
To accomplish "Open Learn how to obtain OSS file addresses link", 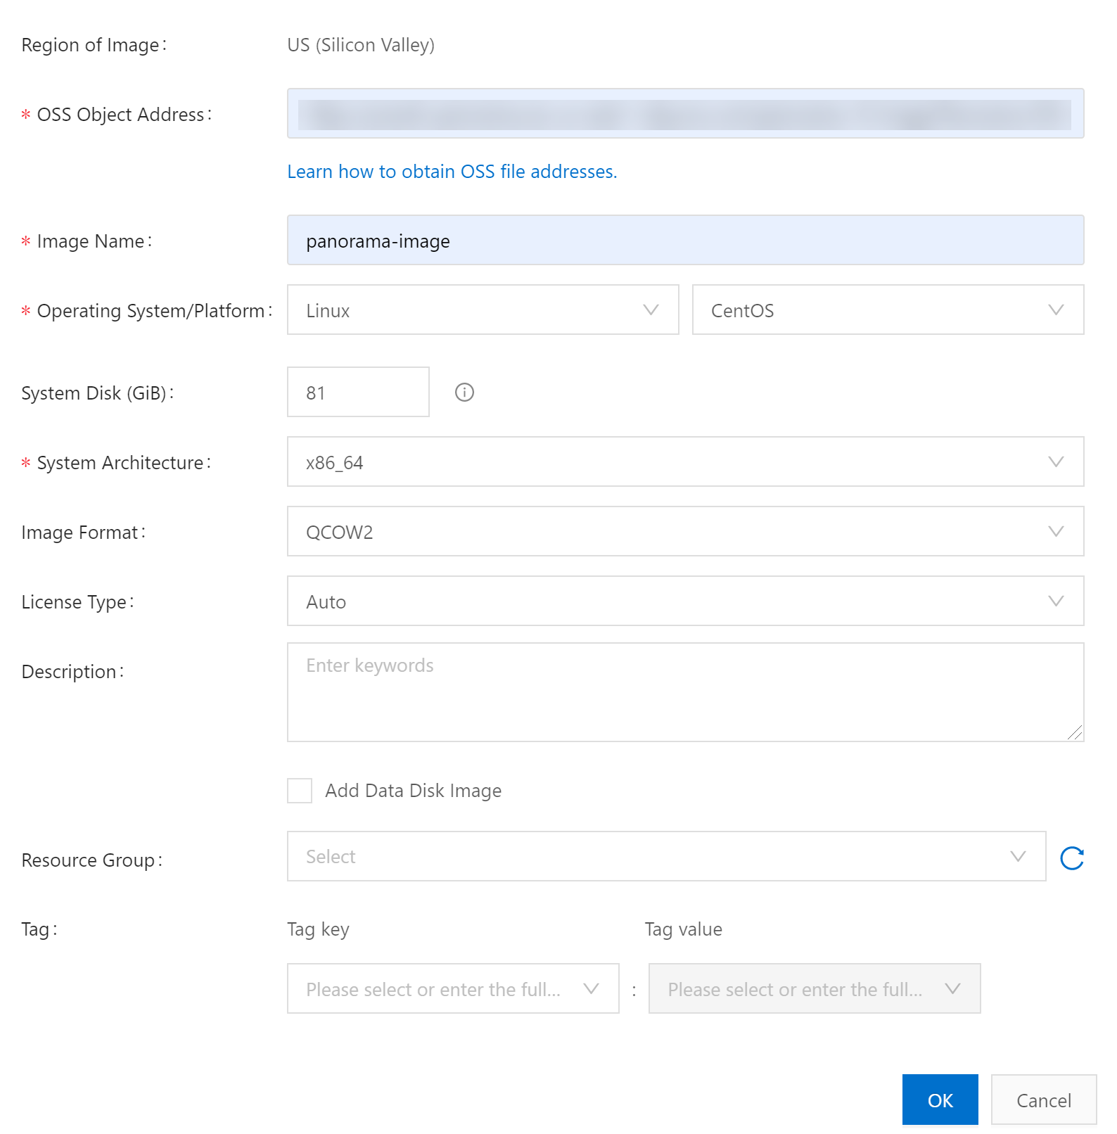I will (x=452, y=172).
